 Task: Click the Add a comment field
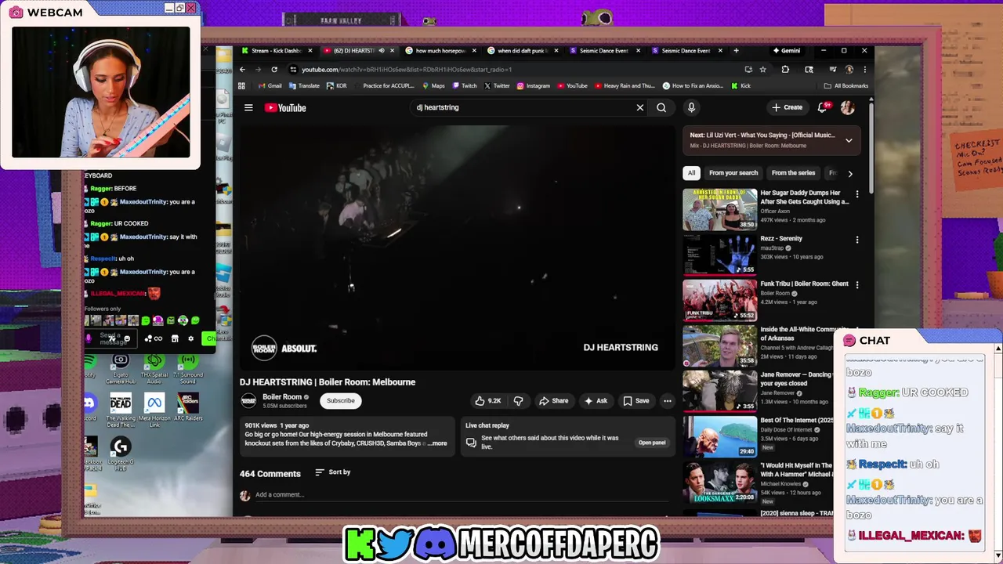coord(462,495)
